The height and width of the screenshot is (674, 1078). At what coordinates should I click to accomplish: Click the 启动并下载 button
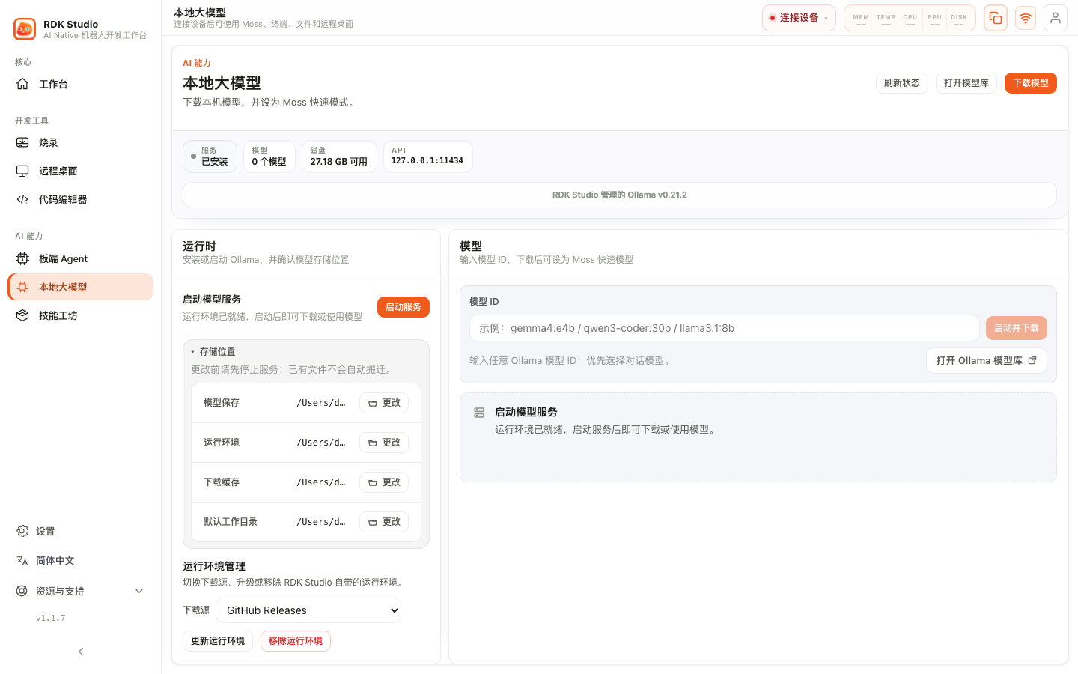(x=1017, y=328)
